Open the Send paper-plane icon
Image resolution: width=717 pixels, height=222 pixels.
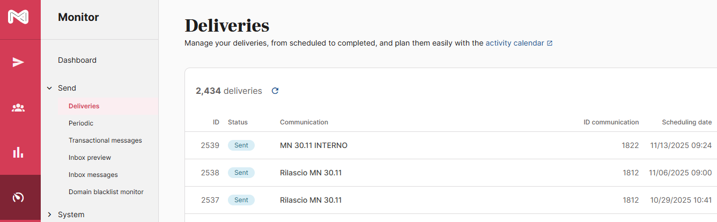pyautogui.click(x=18, y=63)
